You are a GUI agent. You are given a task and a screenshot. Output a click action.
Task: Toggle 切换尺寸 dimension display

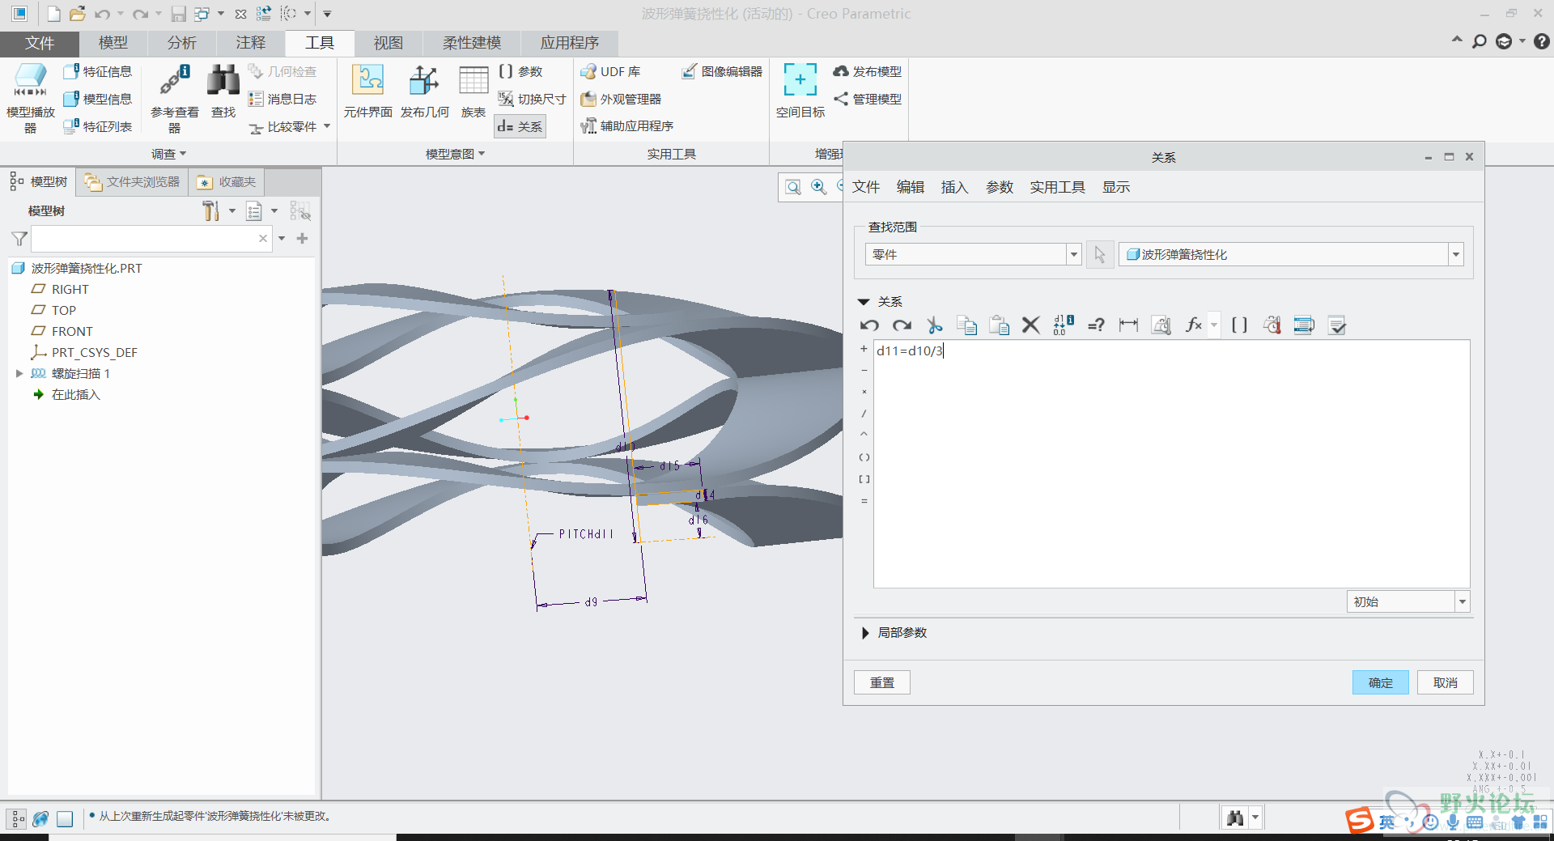tap(533, 99)
